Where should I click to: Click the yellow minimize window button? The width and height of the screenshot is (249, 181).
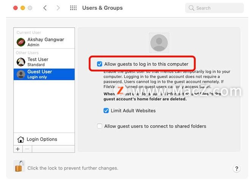[23, 8]
